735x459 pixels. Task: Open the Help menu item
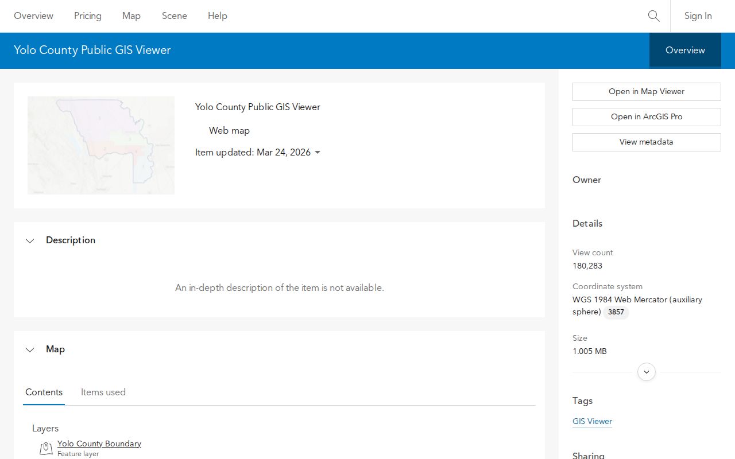pyautogui.click(x=218, y=16)
